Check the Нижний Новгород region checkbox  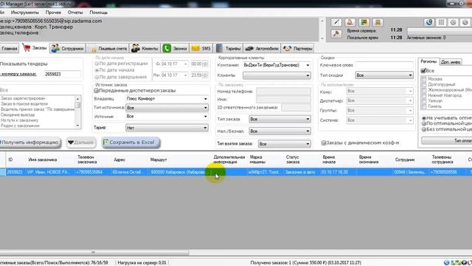[x=424, y=95]
